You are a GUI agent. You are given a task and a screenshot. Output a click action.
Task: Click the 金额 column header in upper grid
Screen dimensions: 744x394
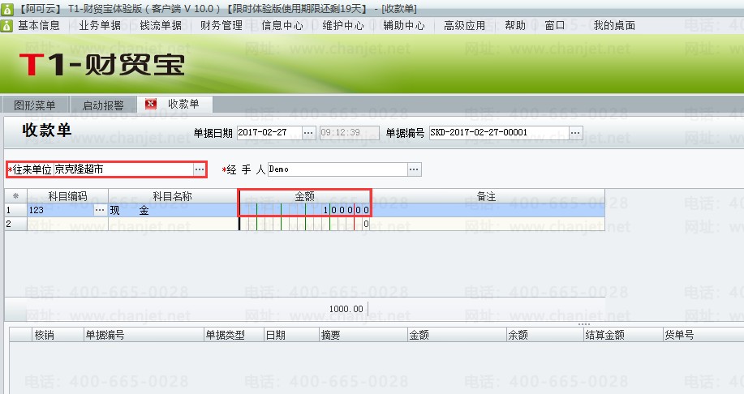(x=304, y=196)
